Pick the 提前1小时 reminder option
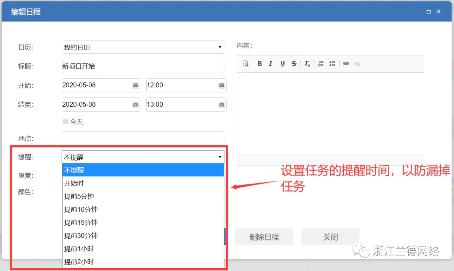This screenshot has height=271, width=454. (x=79, y=249)
